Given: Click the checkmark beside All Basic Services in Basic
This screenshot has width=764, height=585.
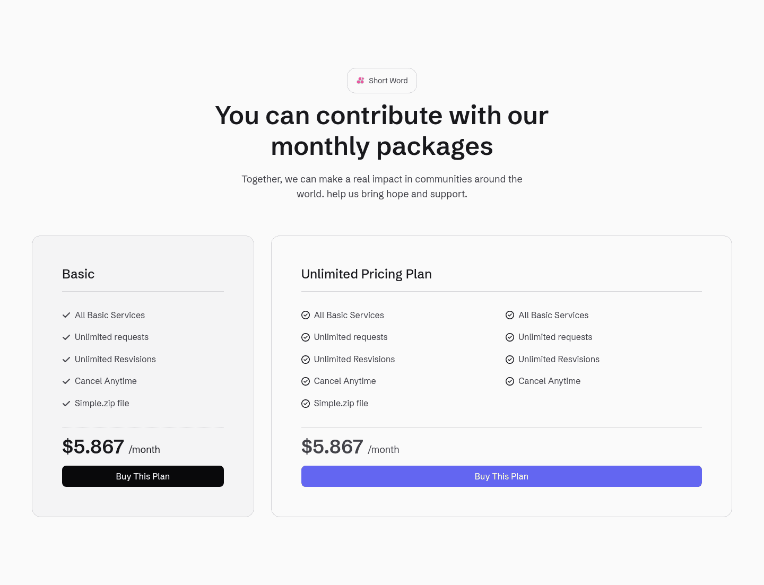Looking at the screenshot, I should pos(66,315).
